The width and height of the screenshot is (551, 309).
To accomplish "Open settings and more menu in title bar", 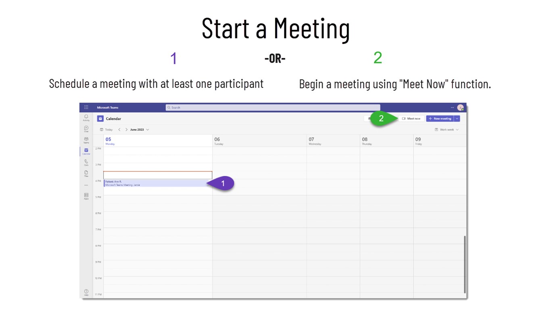I will point(452,107).
